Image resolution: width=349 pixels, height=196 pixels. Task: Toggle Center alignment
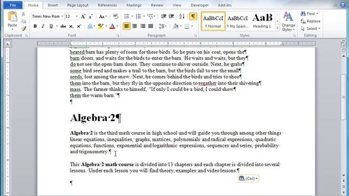tap(135, 26)
